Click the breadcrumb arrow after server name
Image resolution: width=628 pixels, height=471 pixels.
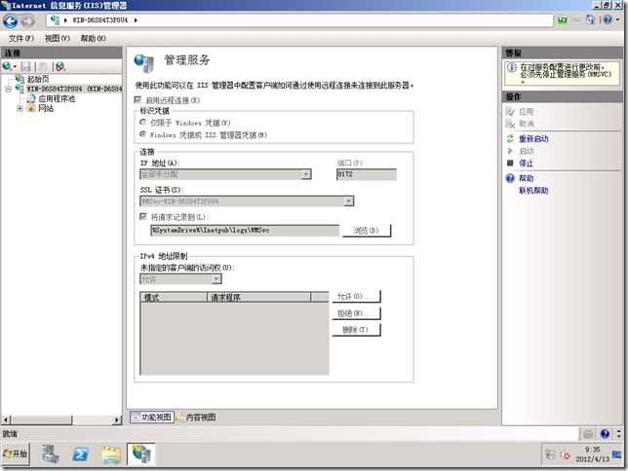pyautogui.click(x=136, y=20)
